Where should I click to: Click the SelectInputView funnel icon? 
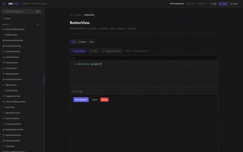click(x=3, y=74)
